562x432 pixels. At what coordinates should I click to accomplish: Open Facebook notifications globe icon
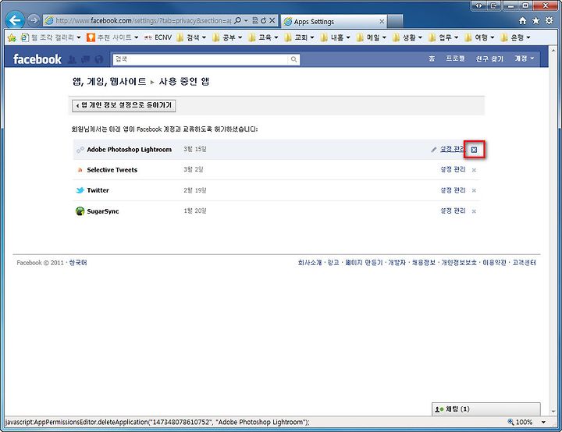tap(99, 59)
